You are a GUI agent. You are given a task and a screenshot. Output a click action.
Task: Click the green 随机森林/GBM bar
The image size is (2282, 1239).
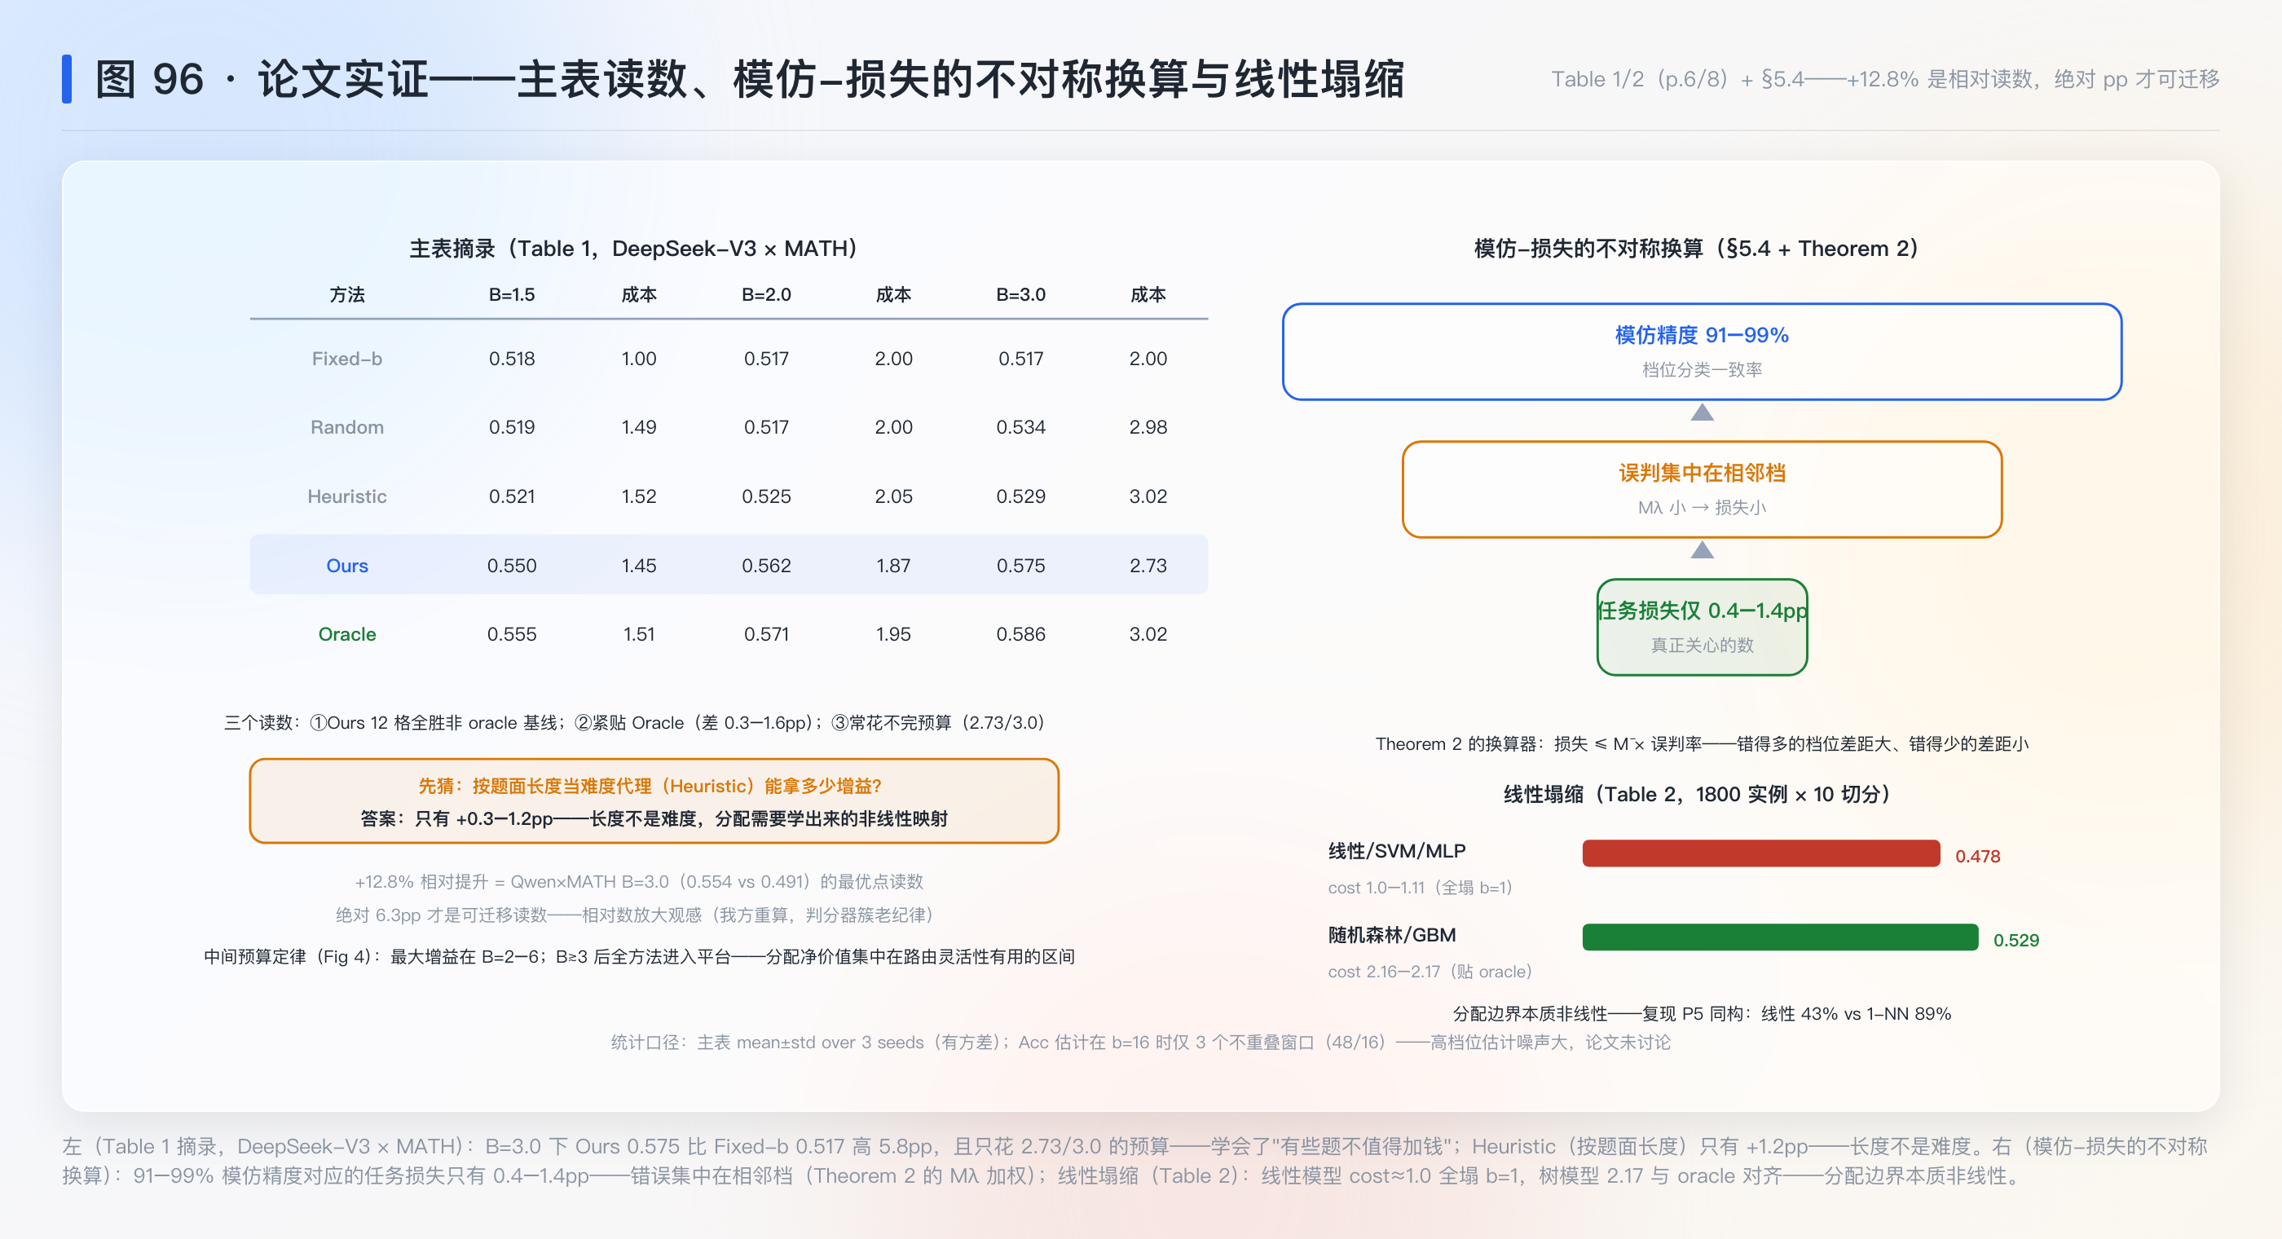(x=1780, y=937)
